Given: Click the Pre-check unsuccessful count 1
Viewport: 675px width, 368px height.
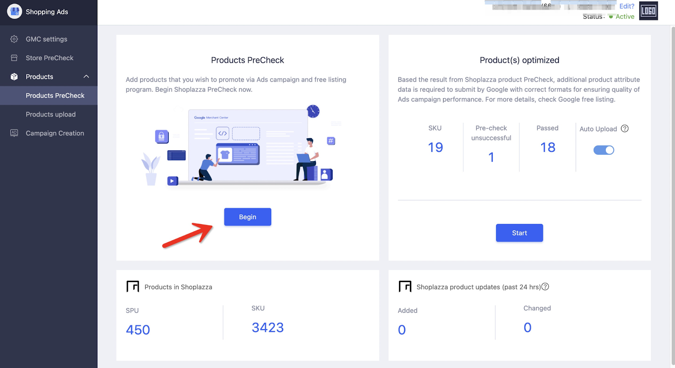Looking at the screenshot, I should tap(491, 157).
